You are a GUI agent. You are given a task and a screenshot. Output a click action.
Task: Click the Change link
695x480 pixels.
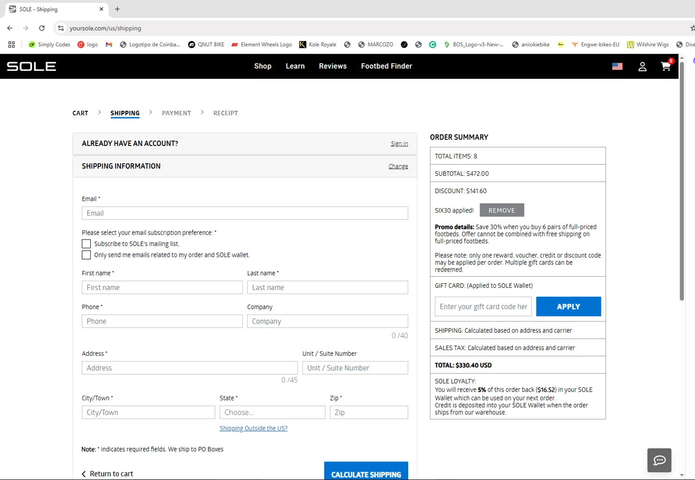(398, 166)
